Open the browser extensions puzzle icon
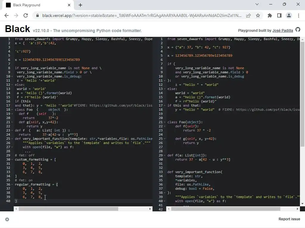 click(270, 15)
